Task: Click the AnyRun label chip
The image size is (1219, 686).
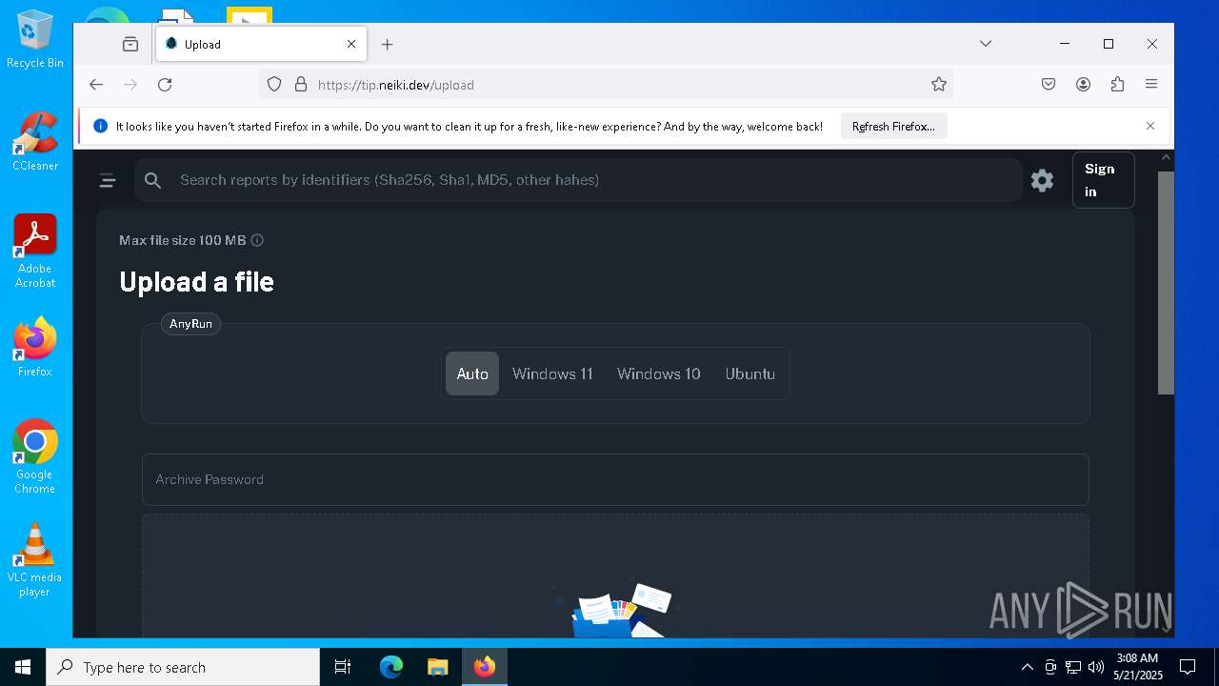Action: coord(190,324)
